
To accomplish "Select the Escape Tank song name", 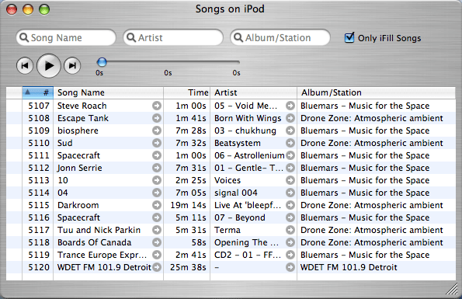I will click(x=83, y=118).
